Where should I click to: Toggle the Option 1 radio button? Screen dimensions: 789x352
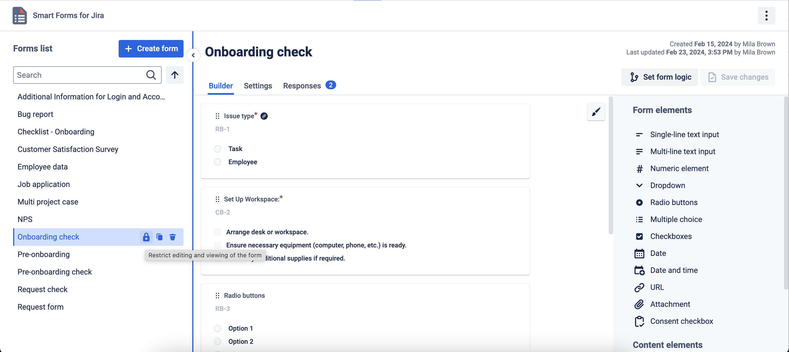[217, 328]
